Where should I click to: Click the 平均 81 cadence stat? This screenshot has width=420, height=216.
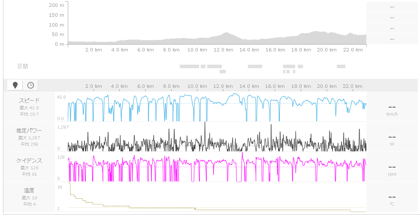coord(29,174)
